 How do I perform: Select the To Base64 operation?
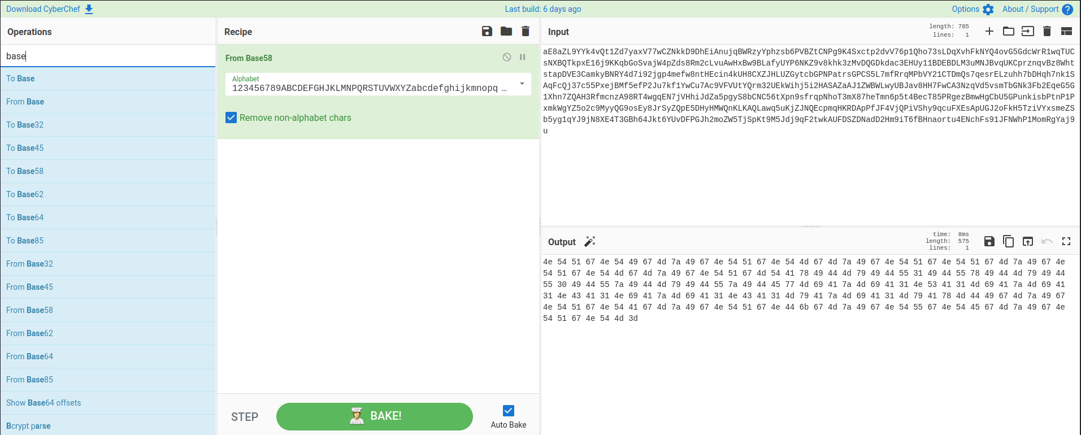pyautogui.click(x=107, y=217)
